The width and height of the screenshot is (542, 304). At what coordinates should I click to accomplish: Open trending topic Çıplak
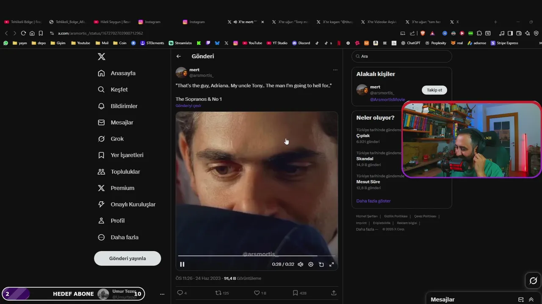coord(363,136)
